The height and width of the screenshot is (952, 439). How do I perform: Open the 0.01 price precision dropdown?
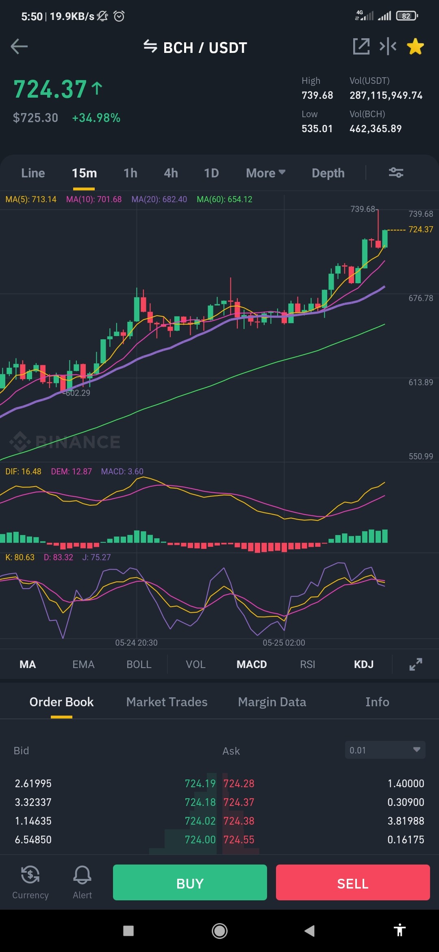coord(385,750)
